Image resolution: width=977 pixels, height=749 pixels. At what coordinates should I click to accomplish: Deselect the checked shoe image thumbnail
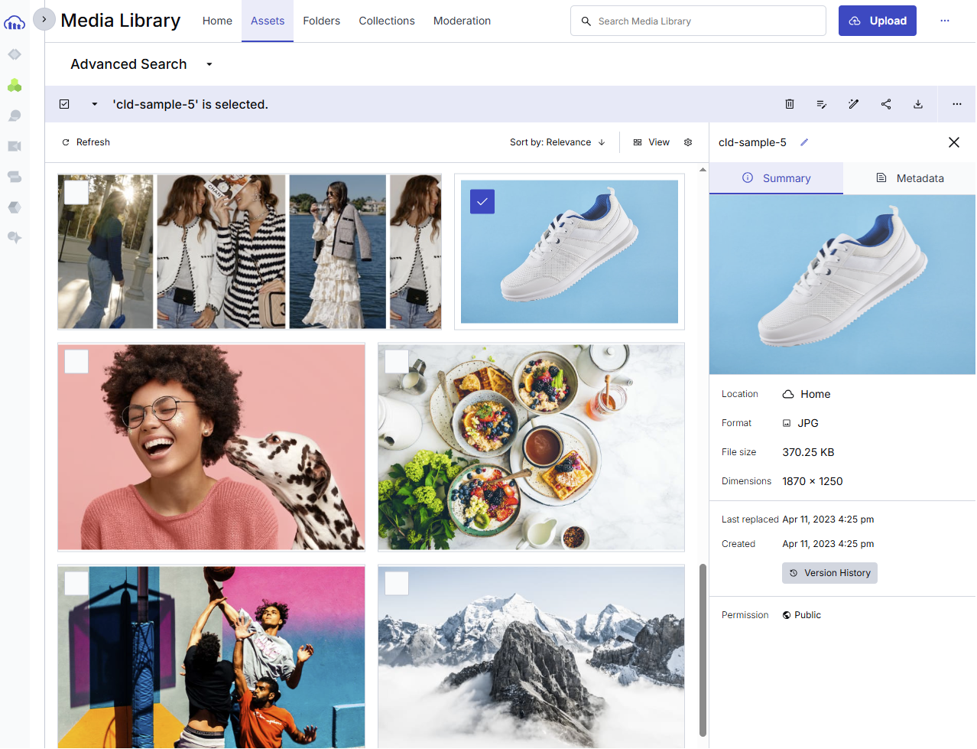pos(482,202)
